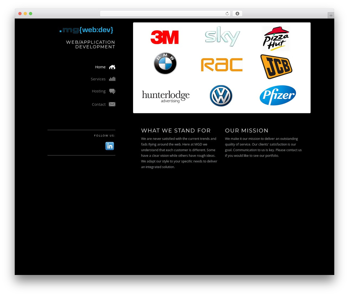Click the mg{web:dev} site logo
349x296 pixels.
tap(86, 30)
